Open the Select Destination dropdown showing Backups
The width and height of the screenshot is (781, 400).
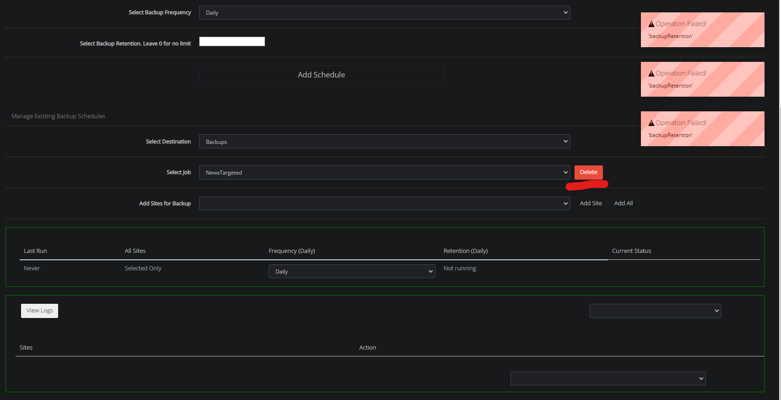(x=385, y=142)
